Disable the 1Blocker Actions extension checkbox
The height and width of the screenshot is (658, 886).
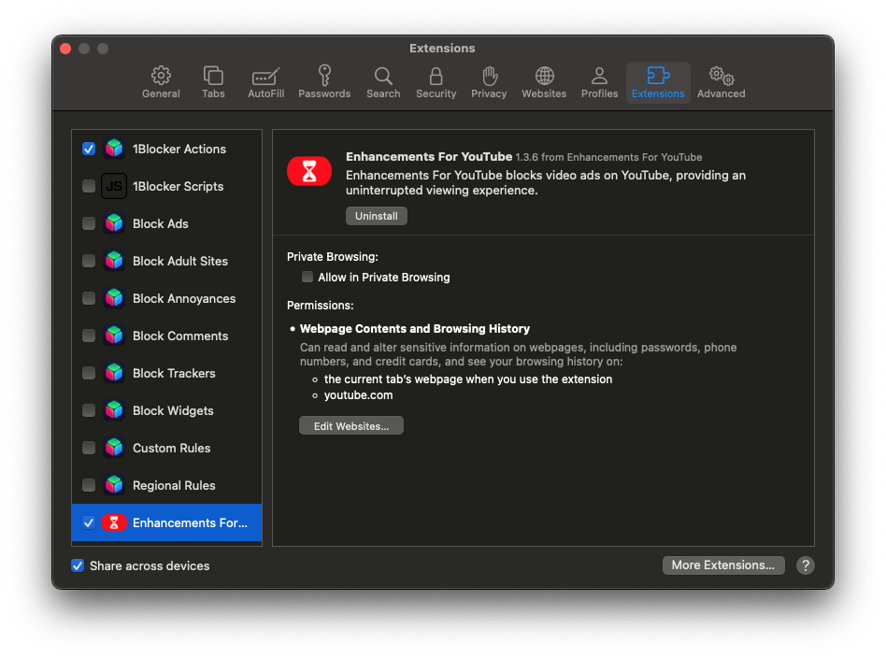(x=89, y=149)
